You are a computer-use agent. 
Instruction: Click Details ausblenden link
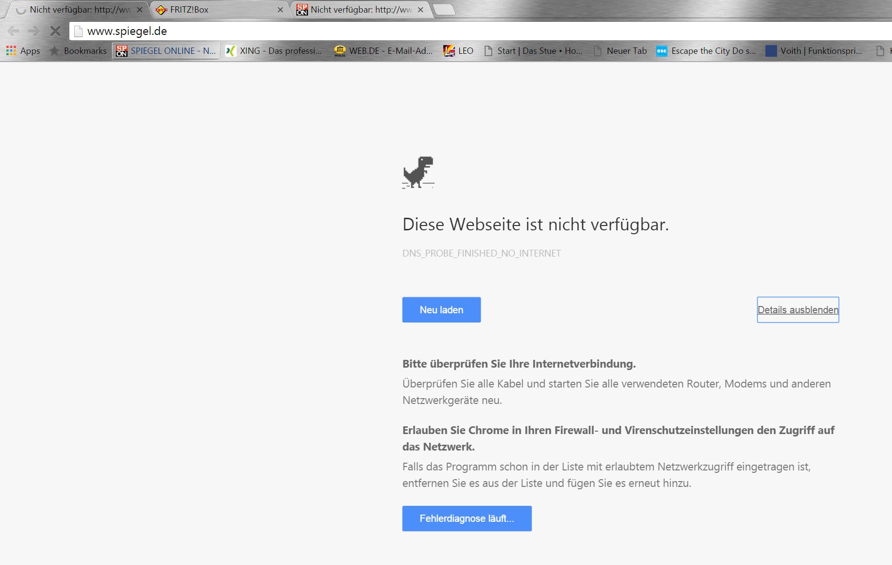(x=798, y=310)
